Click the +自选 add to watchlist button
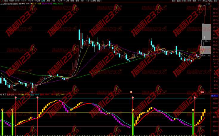The height and width of the screenshot is (136, 219). click(x=210, y=1)
